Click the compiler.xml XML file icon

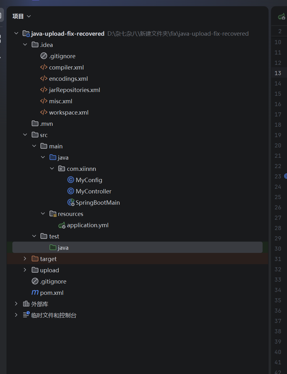44,67
